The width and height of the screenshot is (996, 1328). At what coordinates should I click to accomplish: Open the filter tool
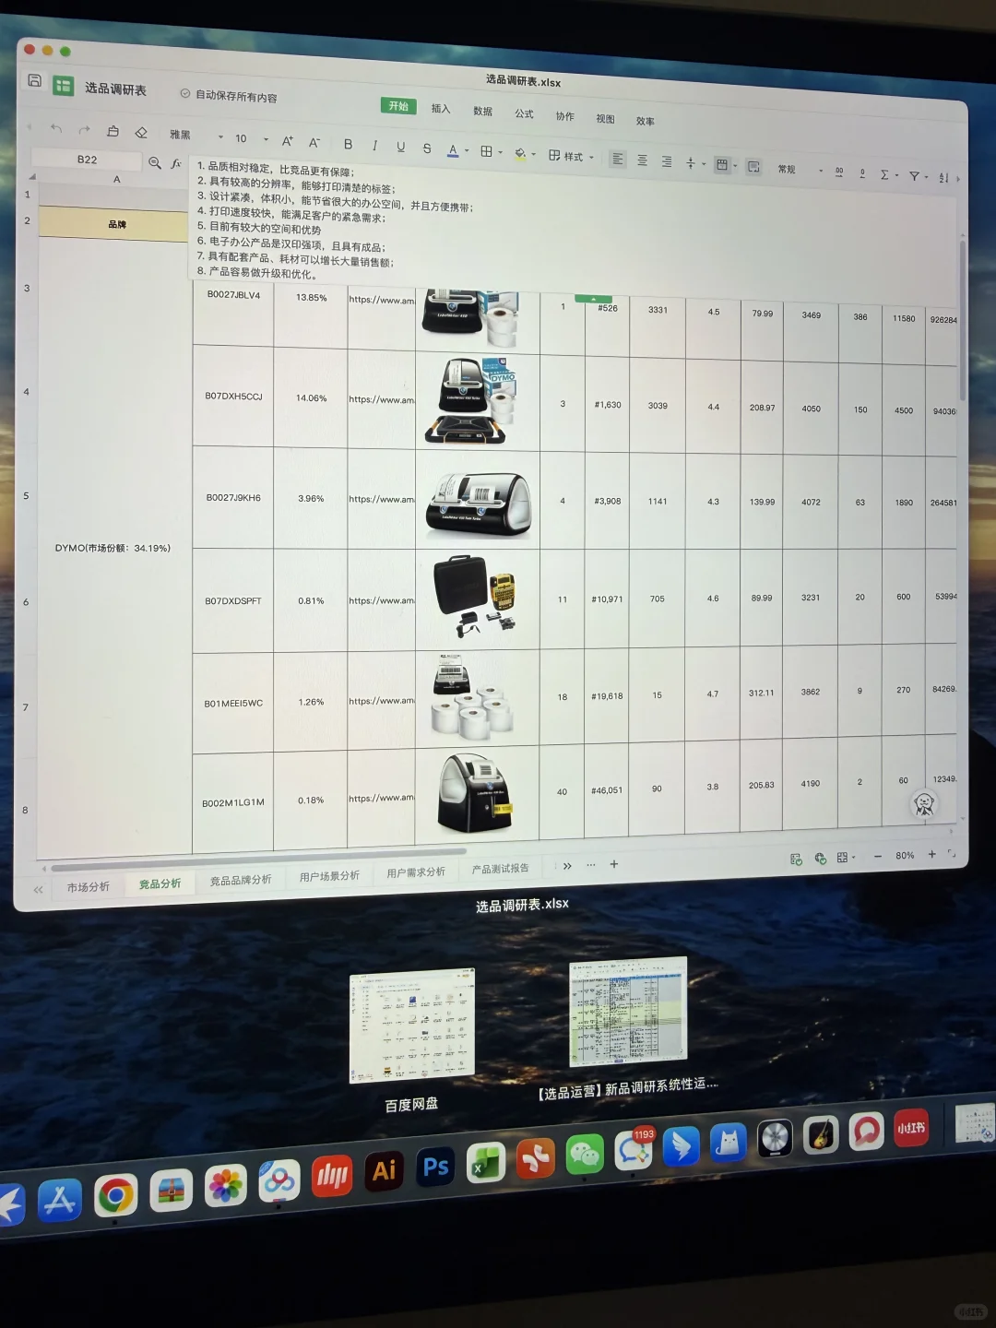point(913,173)
